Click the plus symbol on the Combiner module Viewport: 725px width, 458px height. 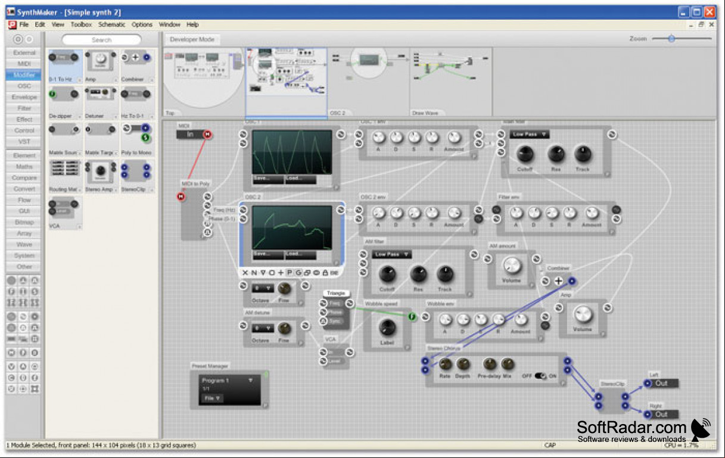click(x=558, y=281)
